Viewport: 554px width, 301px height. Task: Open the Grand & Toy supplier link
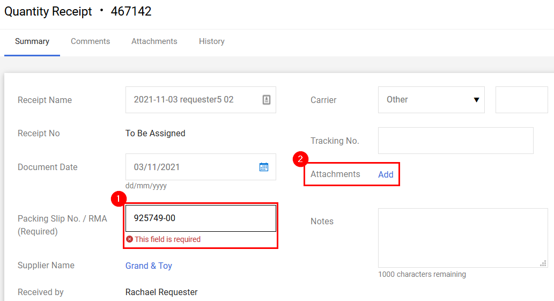(149, 266)
